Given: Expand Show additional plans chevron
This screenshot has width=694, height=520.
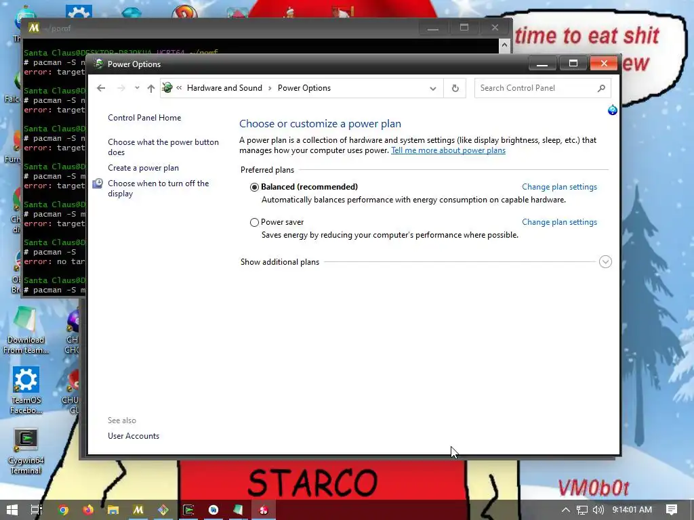Looking at the screenshot, I should [x=605, y=262].
